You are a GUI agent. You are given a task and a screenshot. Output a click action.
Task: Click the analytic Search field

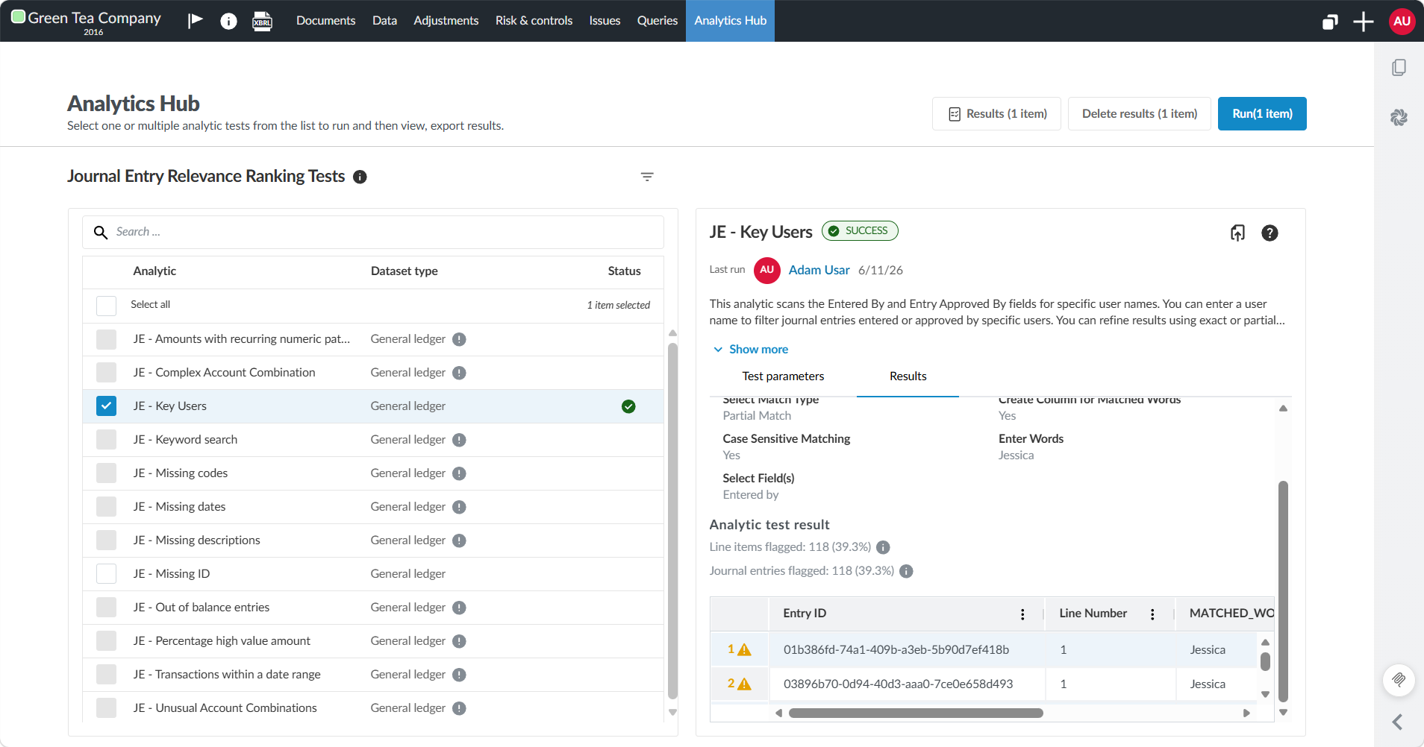tap(372, 233)
